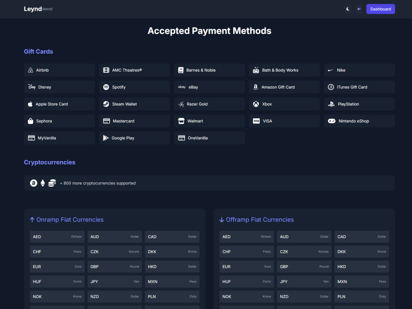Click the AMC Theatres film icon
Image resolution: width=412 pixels, height=309 pixels.
tap(106, 70)
